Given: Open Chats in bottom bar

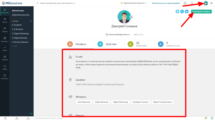Looking at the screenshot, I should click(5, 118).
